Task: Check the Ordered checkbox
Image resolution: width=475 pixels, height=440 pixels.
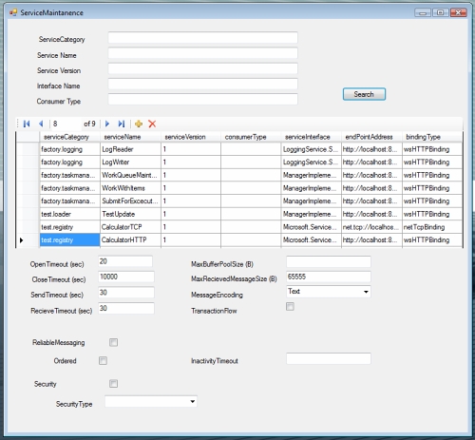Action: click(103, 361)
